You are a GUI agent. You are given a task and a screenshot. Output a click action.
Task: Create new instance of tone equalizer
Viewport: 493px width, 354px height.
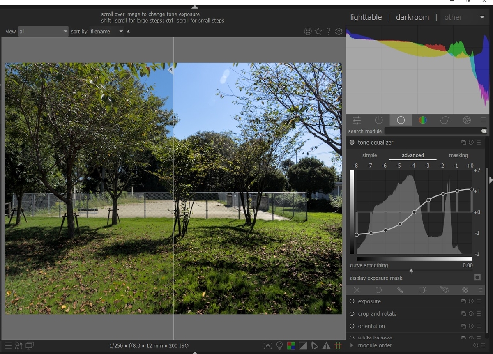[x=464, y=143]
